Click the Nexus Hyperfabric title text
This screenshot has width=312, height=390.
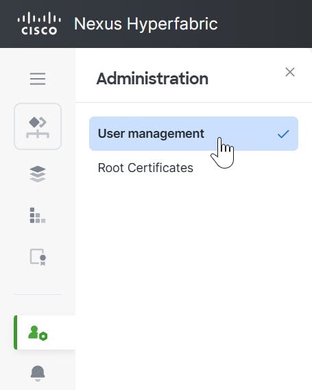tap(146, 24)
